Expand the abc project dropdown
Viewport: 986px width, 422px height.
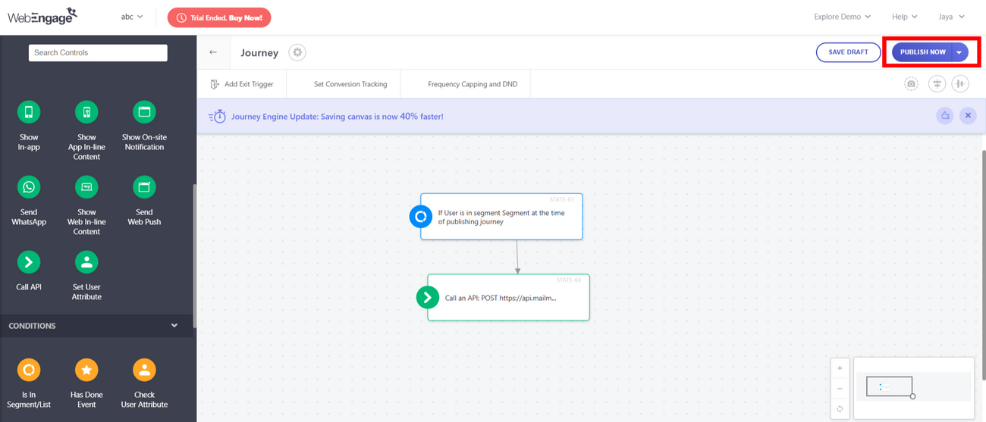click(x=132, y=17)
